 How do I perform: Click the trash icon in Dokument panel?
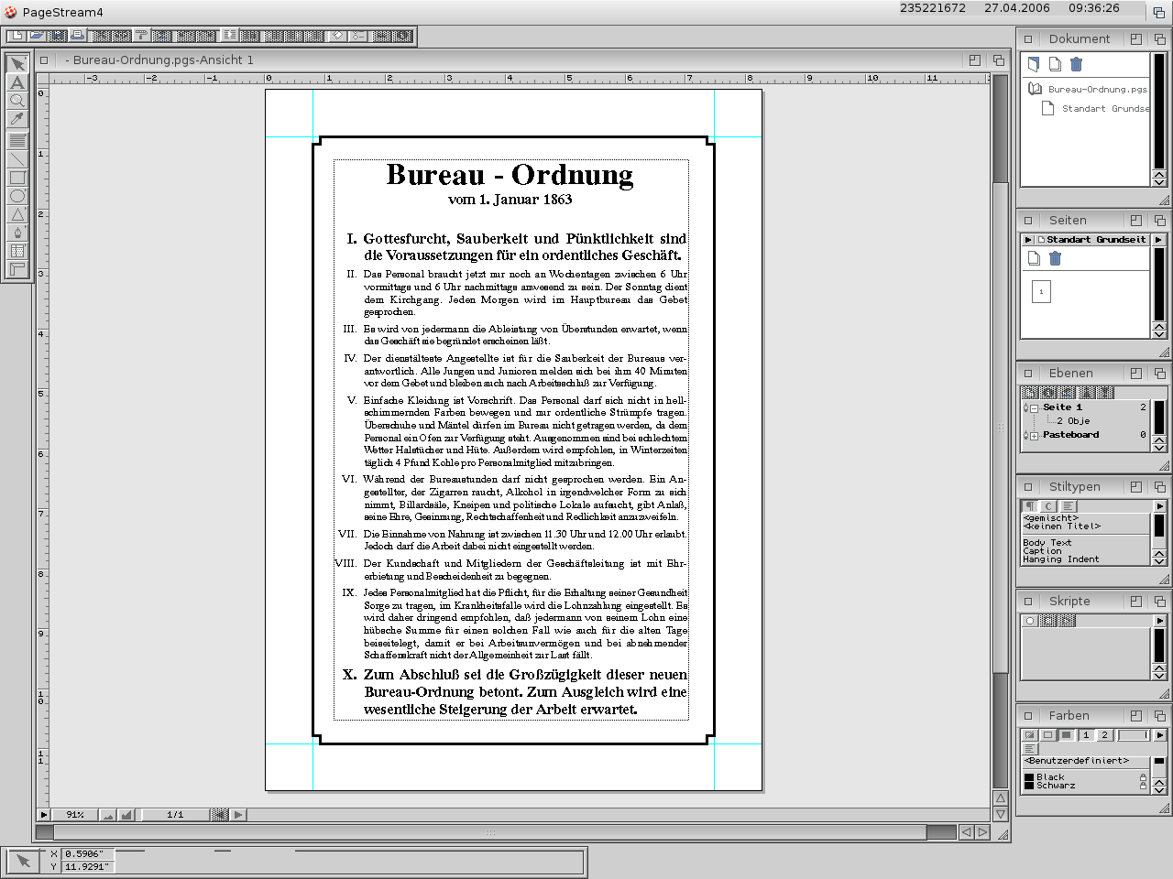pos(1077,64)
